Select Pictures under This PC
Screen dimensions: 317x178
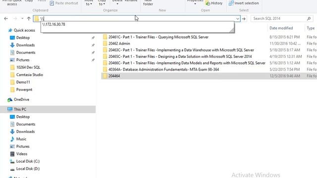[23, 146]
